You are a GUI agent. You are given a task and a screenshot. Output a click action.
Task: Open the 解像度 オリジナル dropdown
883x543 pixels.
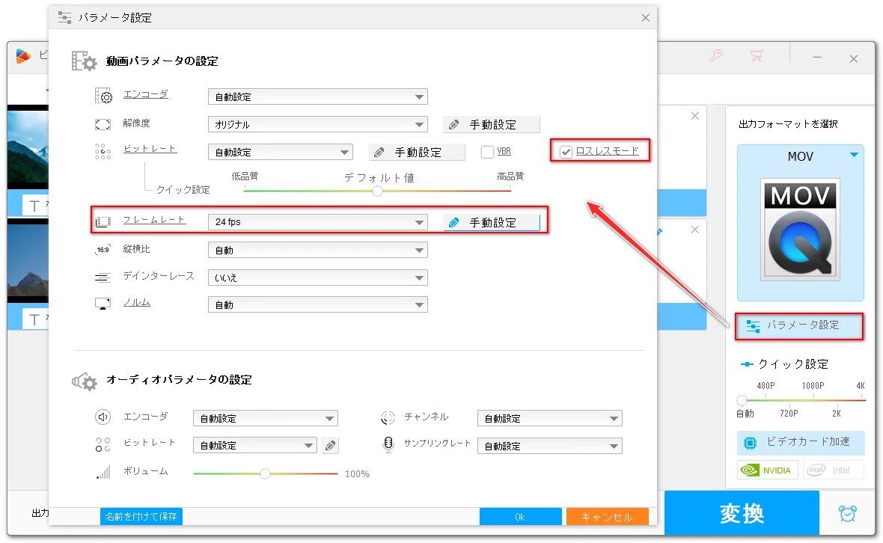[317, 124]
